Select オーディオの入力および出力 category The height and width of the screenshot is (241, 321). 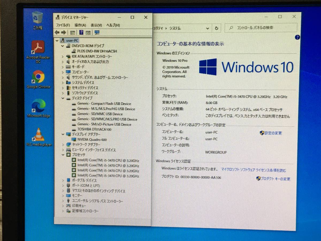[x=90, y=62]
